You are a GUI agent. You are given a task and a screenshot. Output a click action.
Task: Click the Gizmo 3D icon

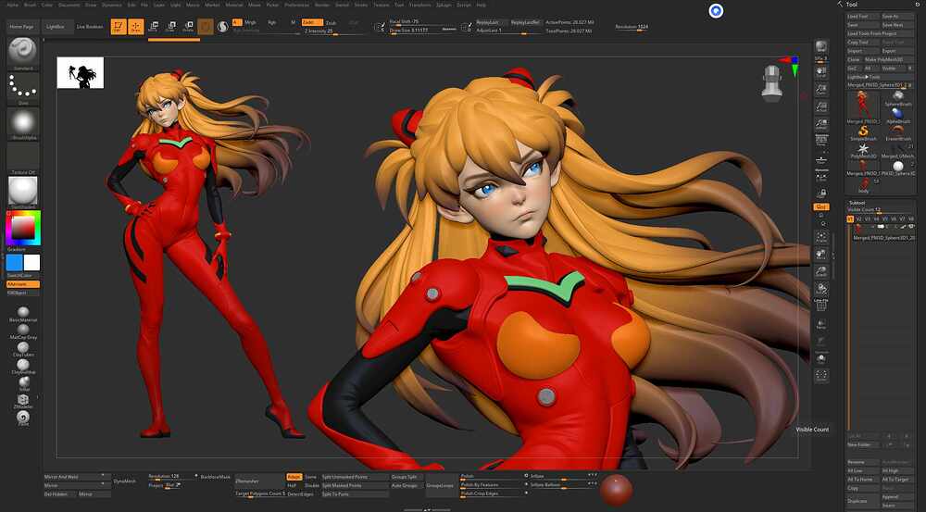[206, 27]
